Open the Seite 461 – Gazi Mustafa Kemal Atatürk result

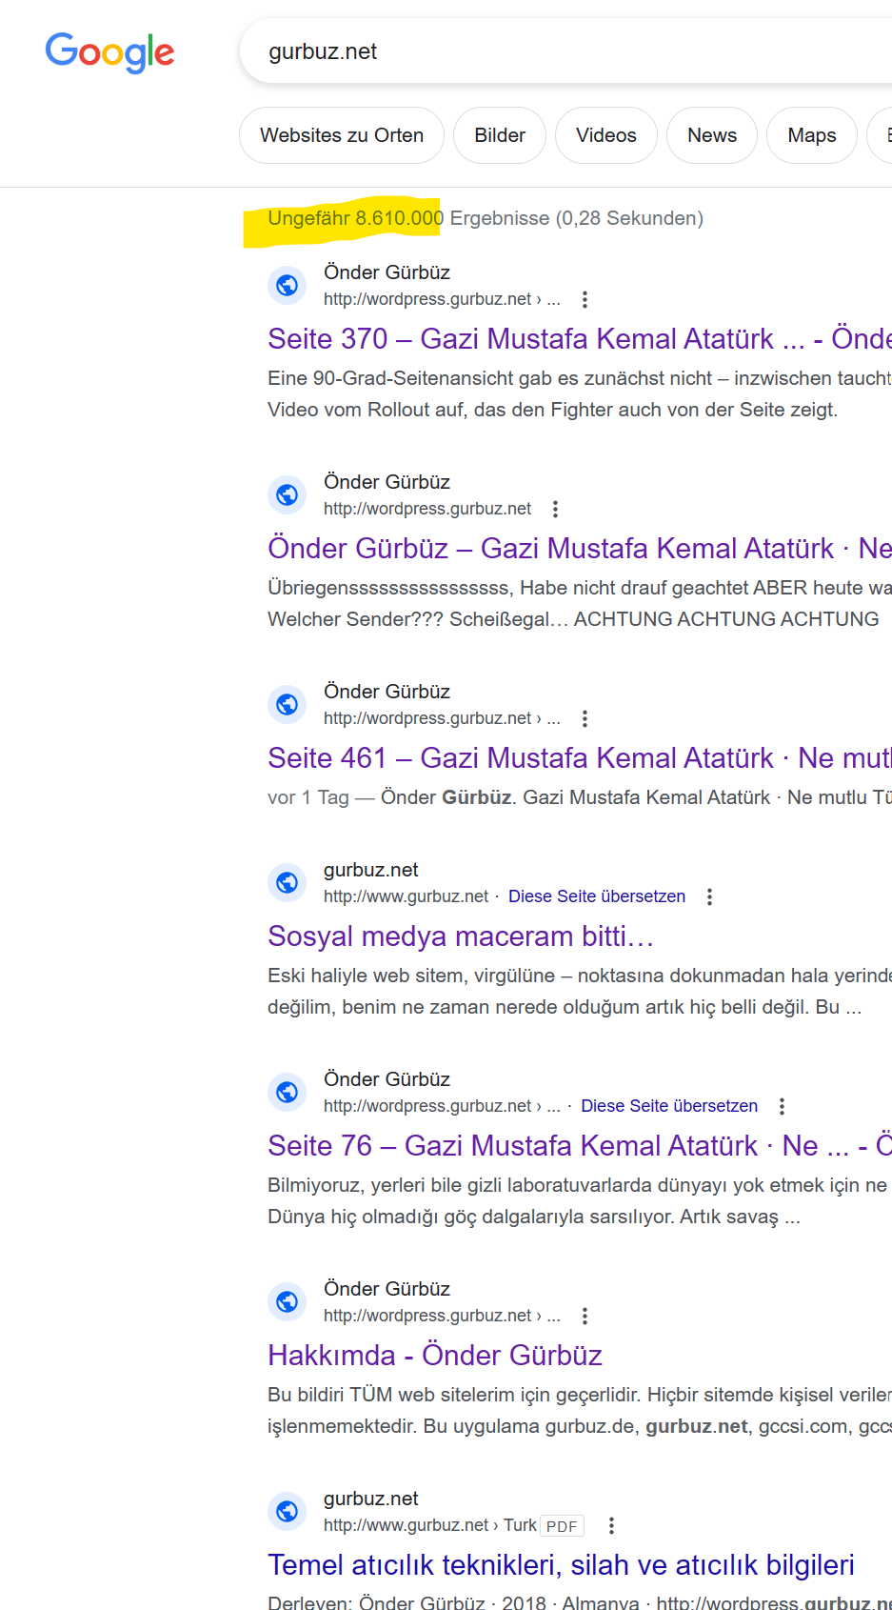580,757
